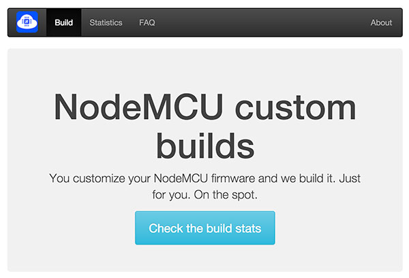This screenshot has width=409, height=278.
Task: Click the word custom in the heading
Action: (x=294, y=107)
